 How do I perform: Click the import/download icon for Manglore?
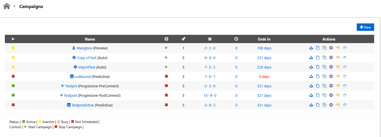tap(311, 48)
